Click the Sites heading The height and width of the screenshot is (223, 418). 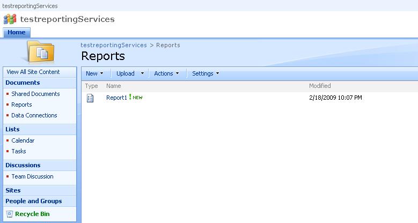pos(13,190)
